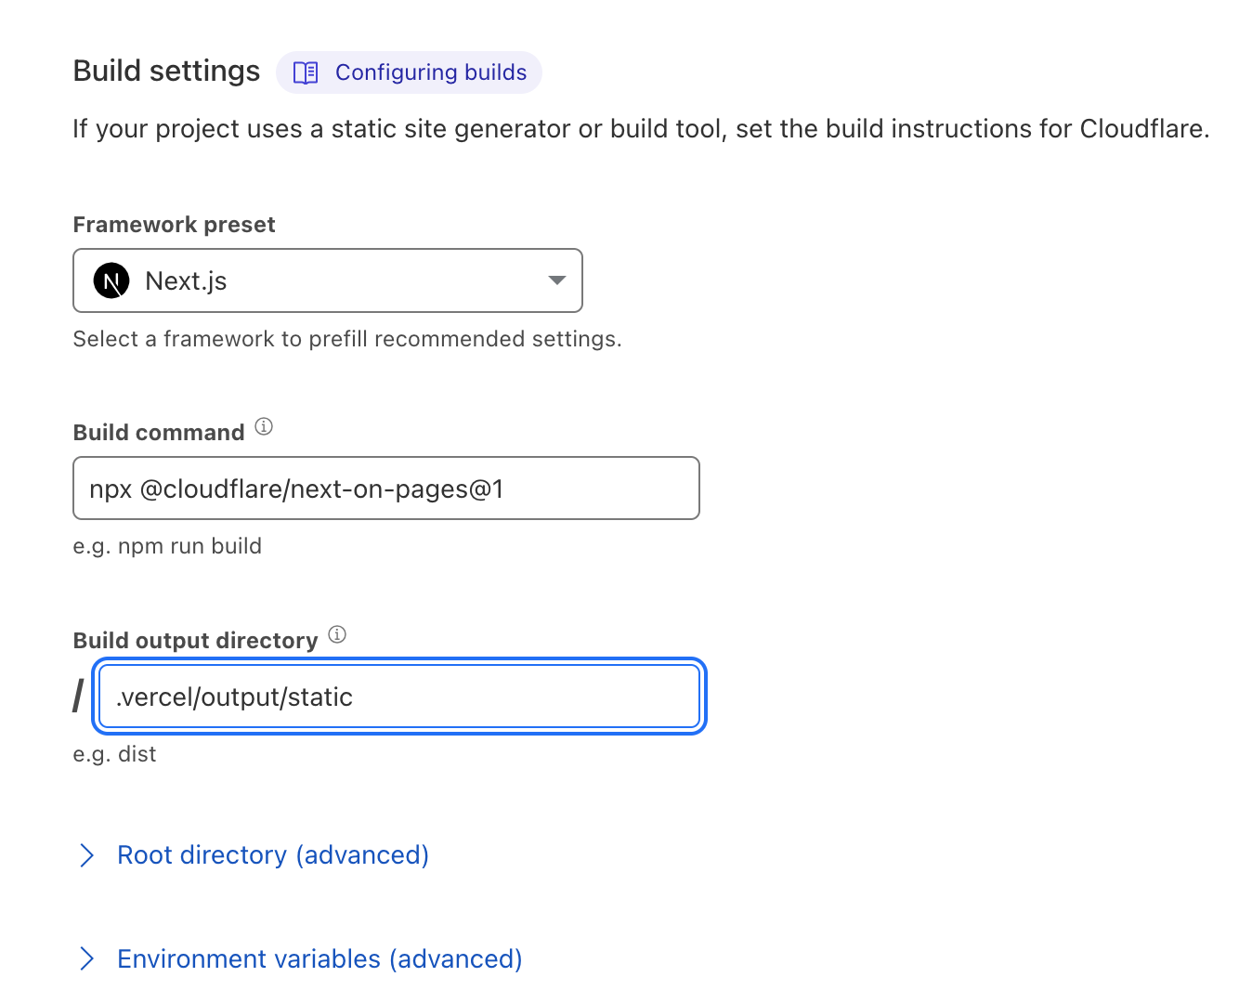Select the Next.js framework preset text
The height and width of the screenshot is (1003, 1252).
[x=186, y=280]
